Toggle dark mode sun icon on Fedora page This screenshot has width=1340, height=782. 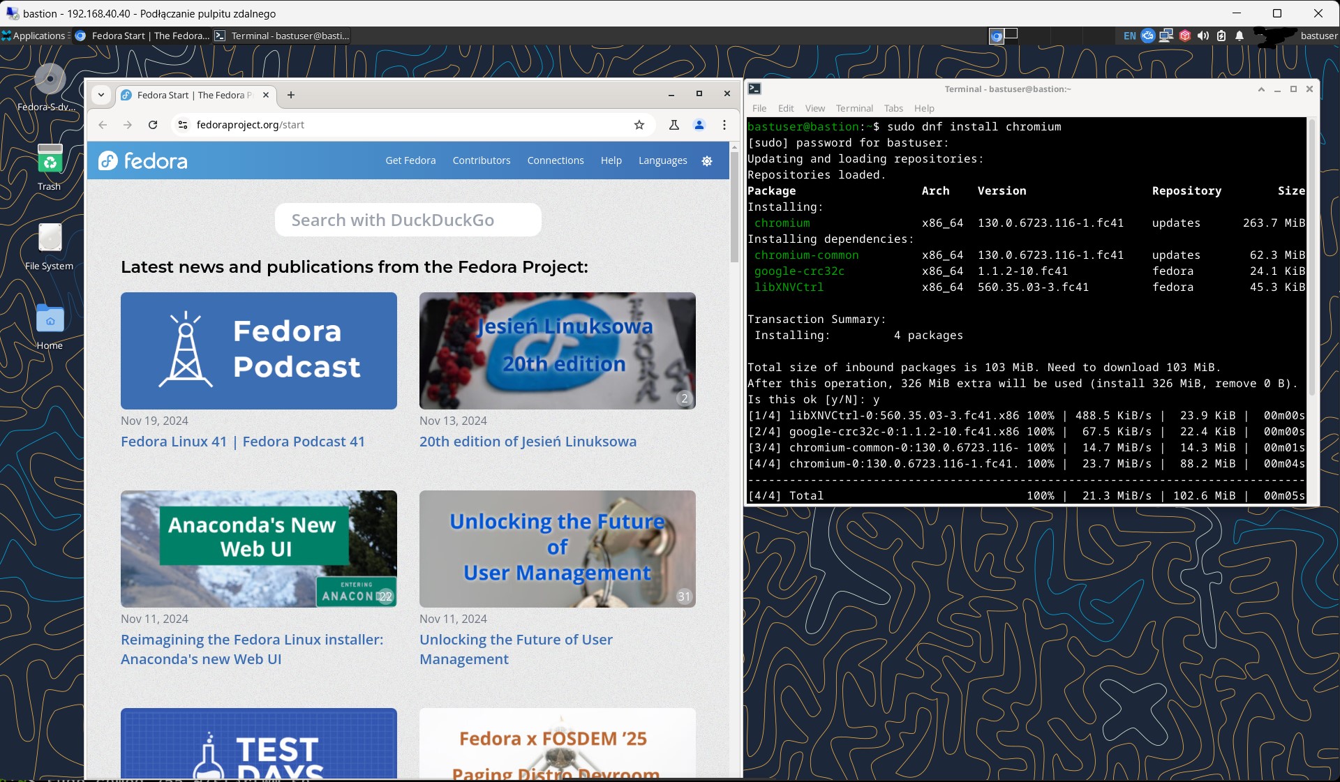tap(707, 161)
